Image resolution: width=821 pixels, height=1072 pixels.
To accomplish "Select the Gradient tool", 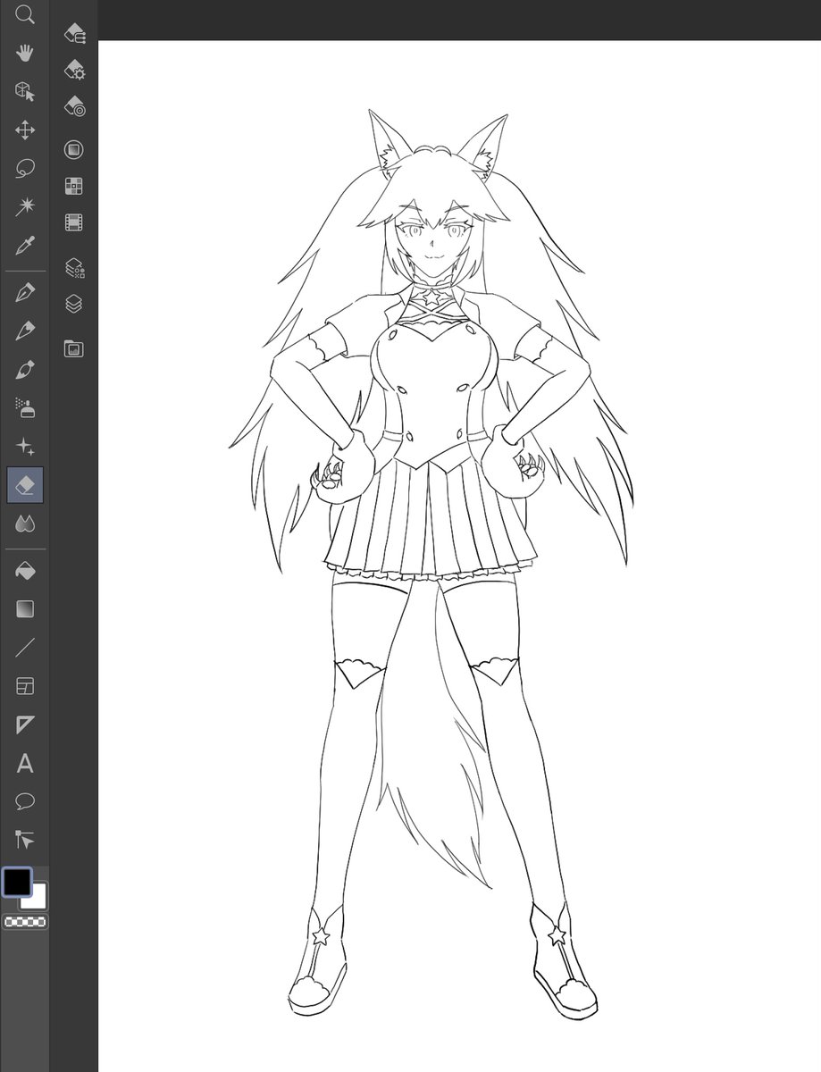I will 25,609.
